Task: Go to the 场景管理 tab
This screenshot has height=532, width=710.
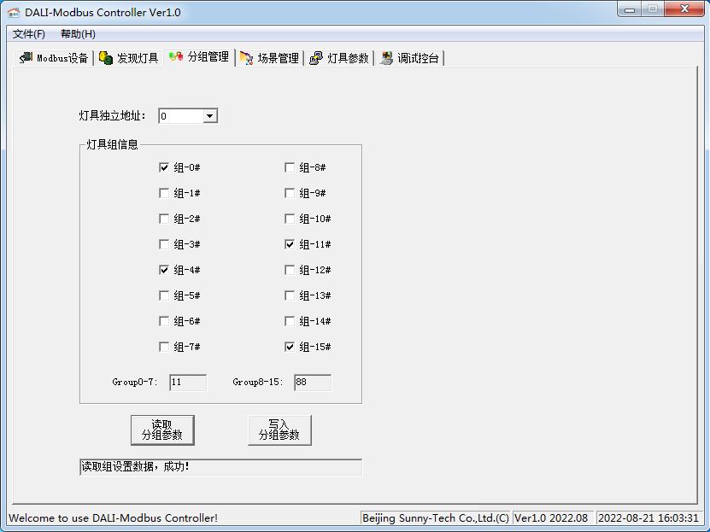Action: tap(269, 58)
